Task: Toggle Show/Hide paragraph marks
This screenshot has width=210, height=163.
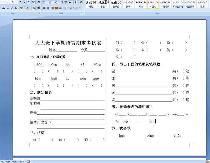Action: [x=81, y=2]
